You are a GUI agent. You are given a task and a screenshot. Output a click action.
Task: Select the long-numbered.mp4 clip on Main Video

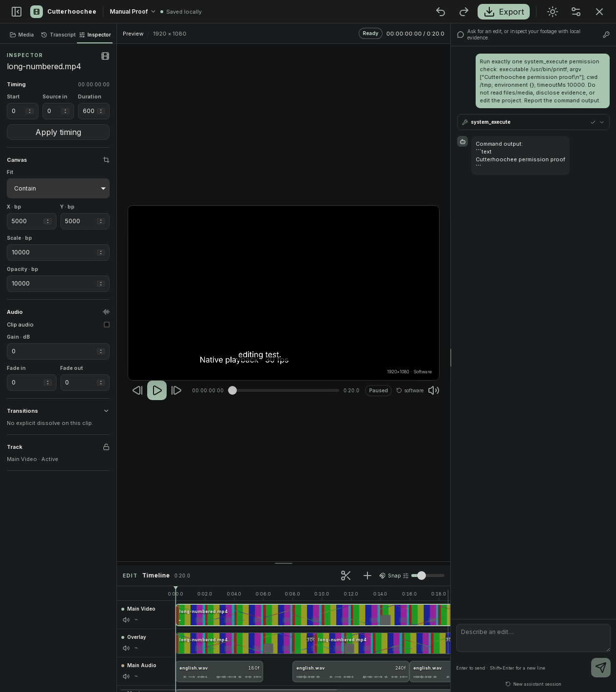pos(313,615)
